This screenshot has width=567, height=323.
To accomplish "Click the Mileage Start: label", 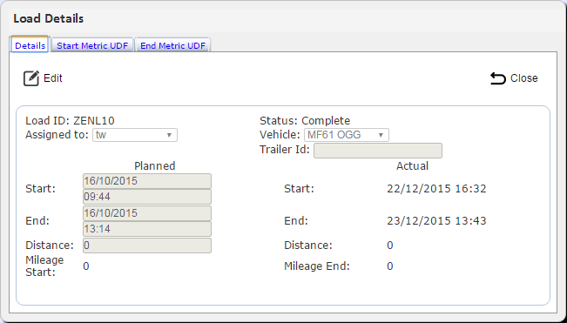I will coord(44,266).
